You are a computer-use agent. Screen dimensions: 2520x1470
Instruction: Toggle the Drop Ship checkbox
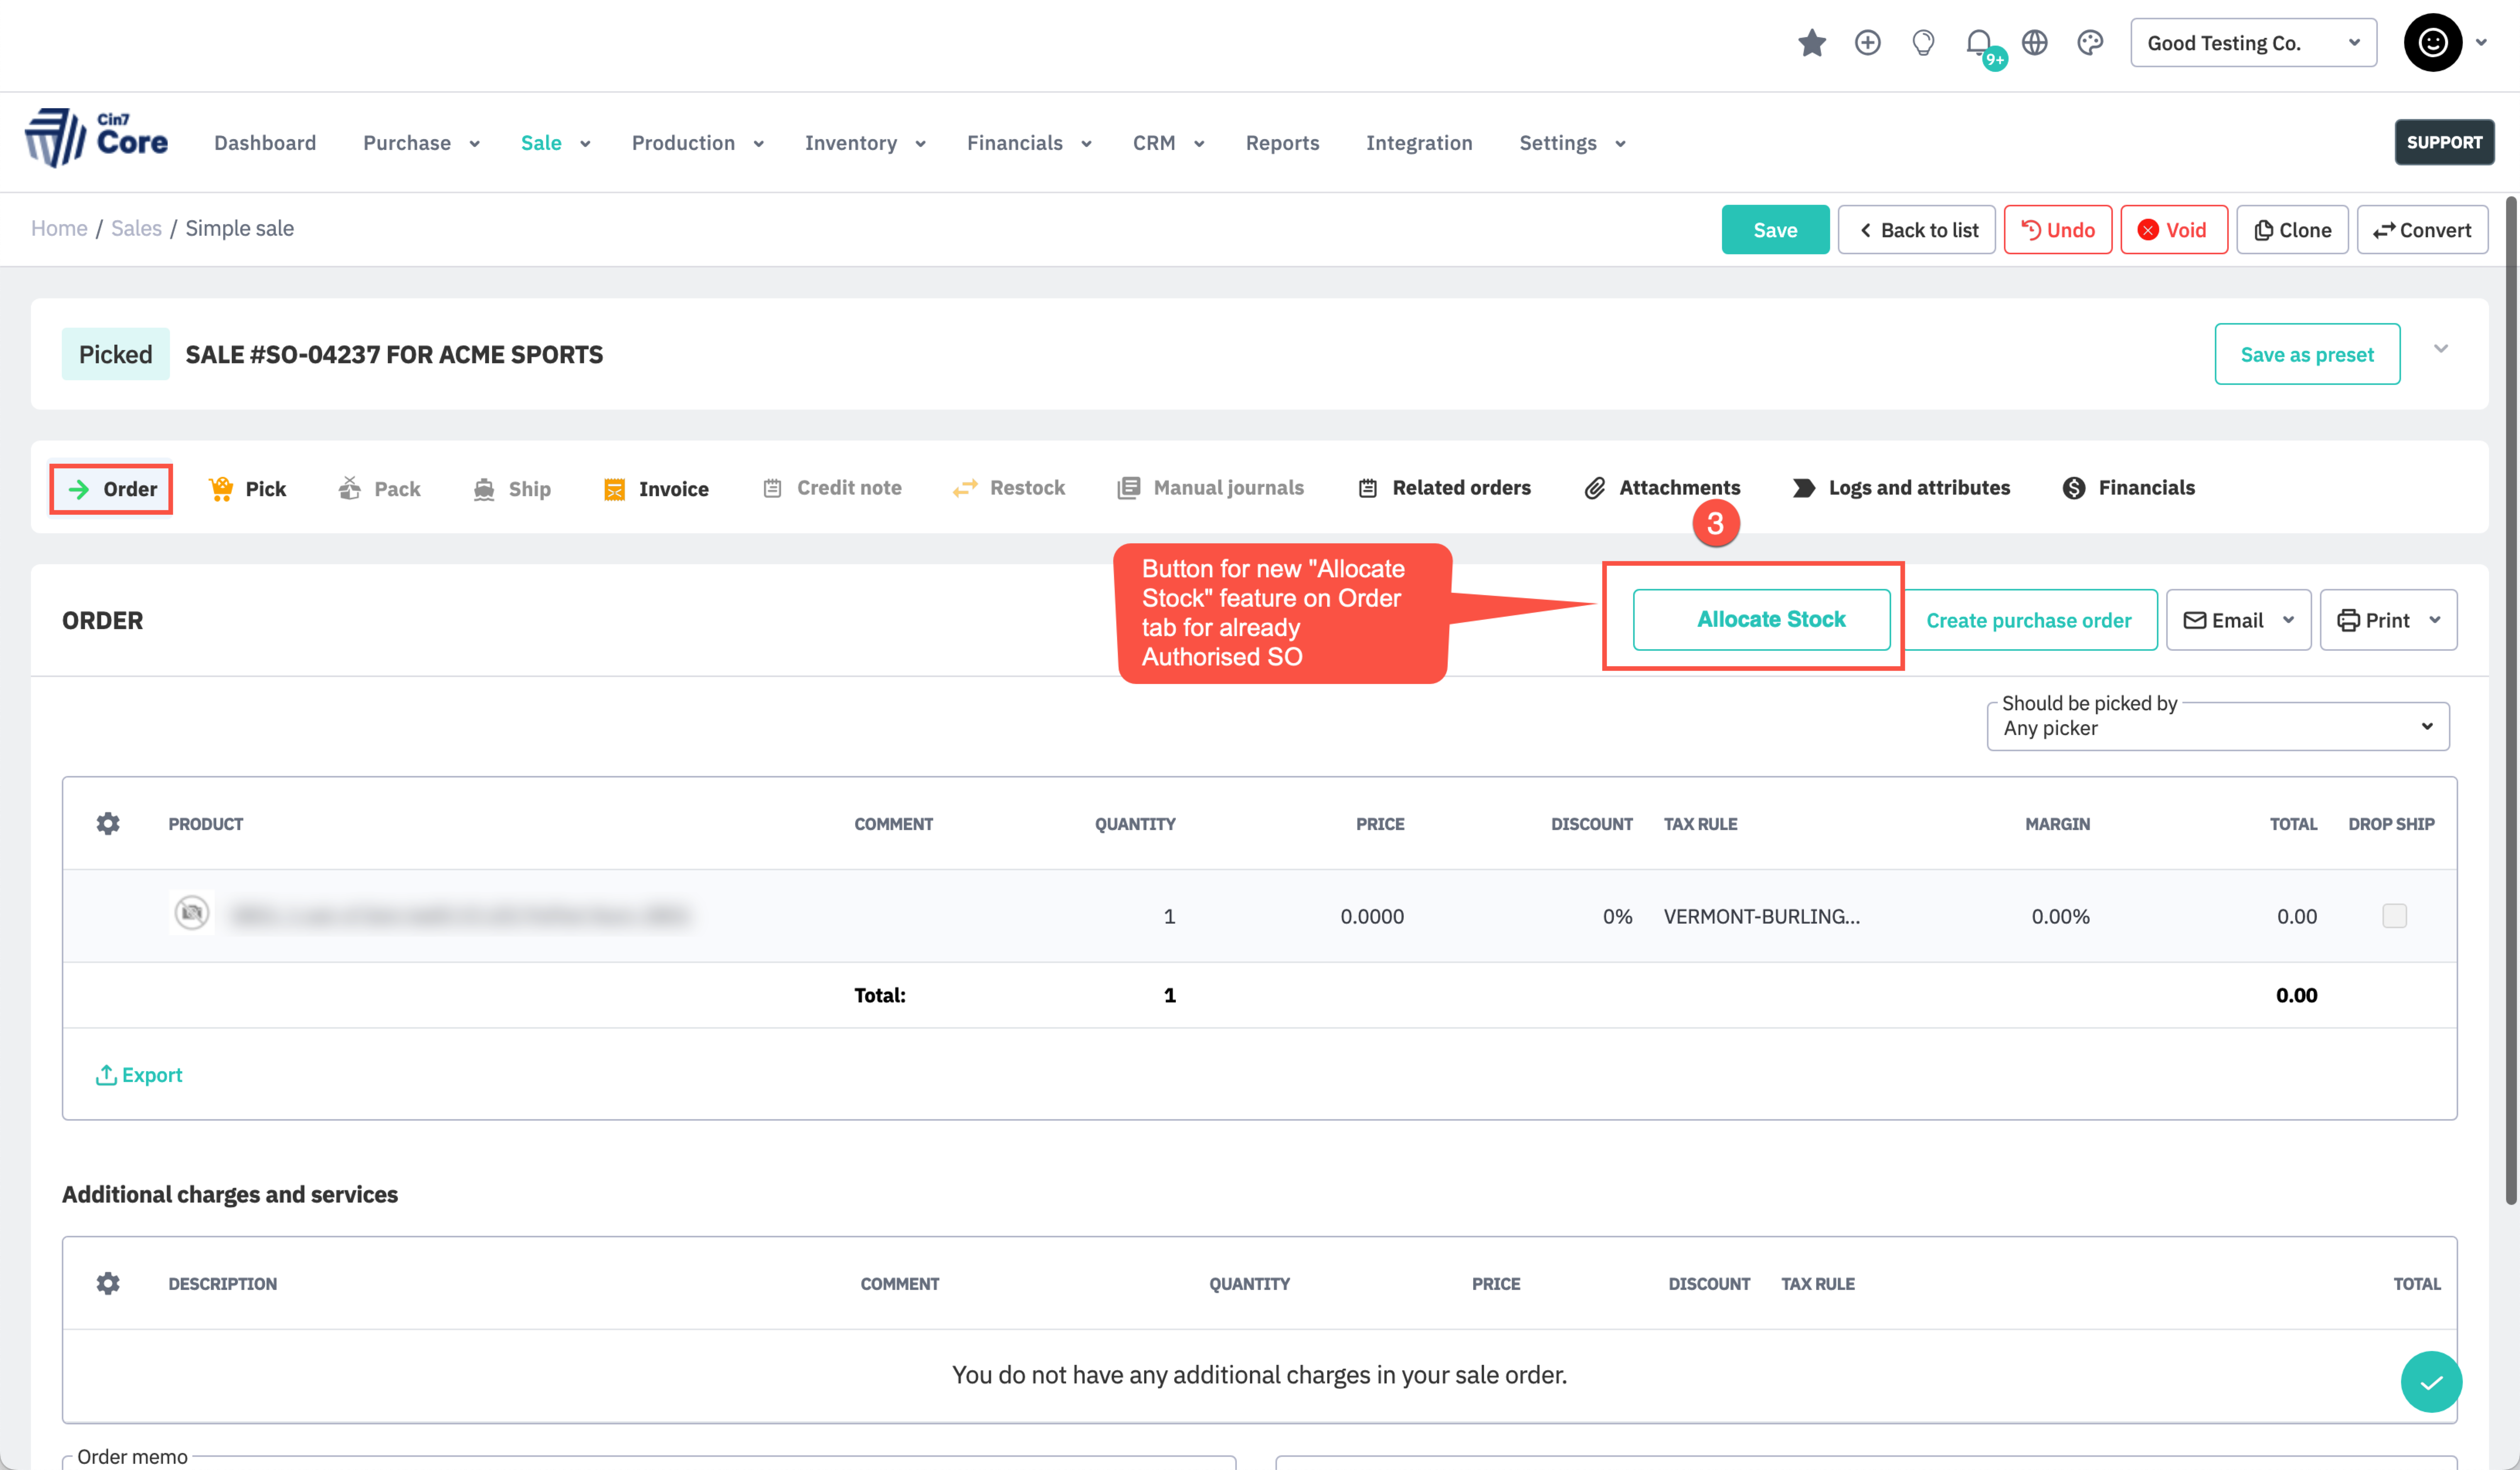point(2394,915)
